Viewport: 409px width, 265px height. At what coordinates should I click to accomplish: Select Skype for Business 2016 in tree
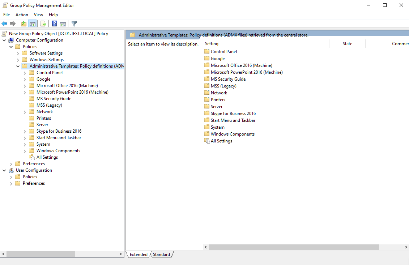(59, 131)
